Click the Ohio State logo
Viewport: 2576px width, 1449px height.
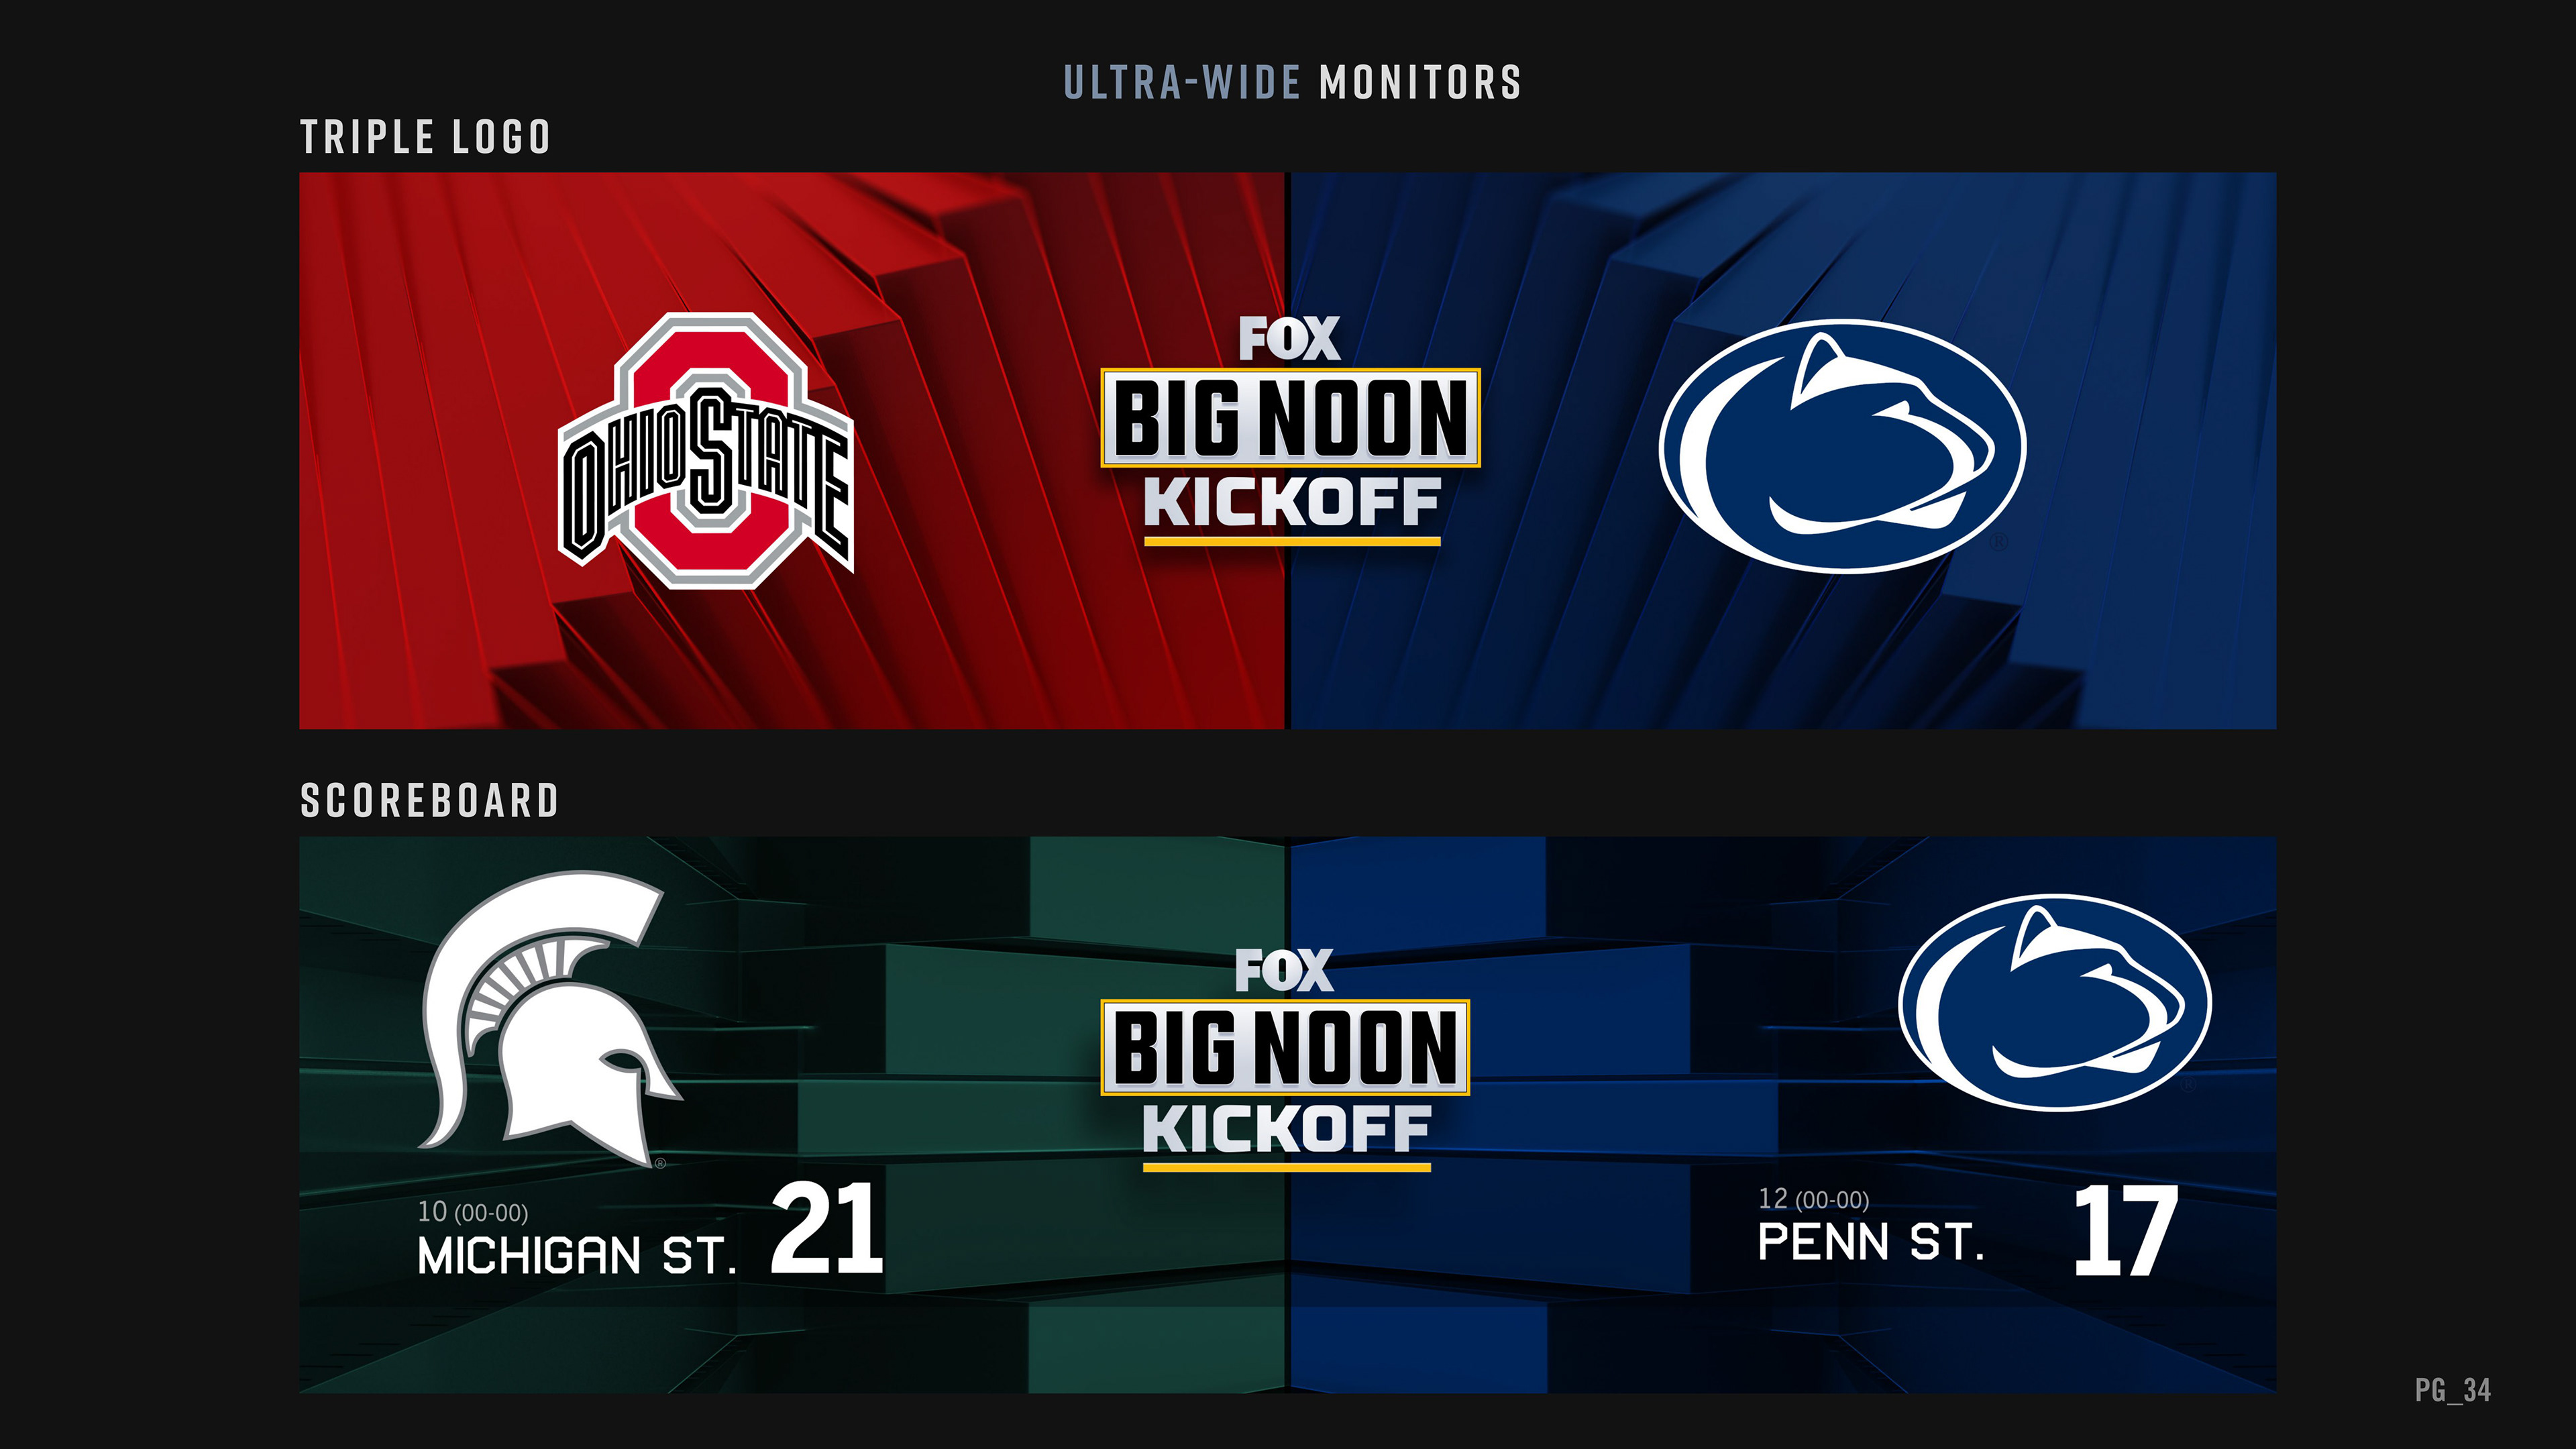pos(706,451)
